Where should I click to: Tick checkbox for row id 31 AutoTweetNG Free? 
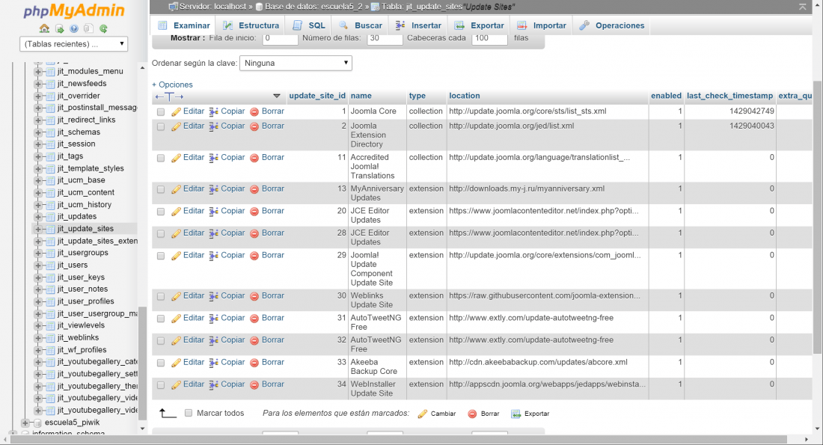[161, 319]
